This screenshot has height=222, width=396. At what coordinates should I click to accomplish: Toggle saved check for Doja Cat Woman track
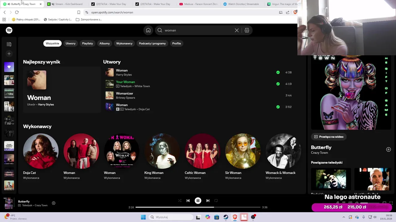point(278,107)
